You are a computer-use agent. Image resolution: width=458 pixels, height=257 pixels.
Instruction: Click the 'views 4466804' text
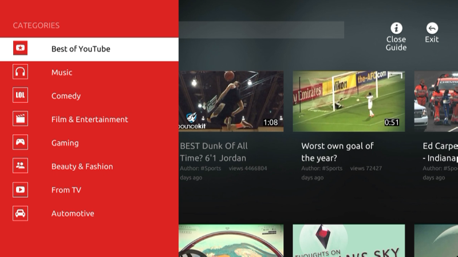pyautogui.click(x=248, y=168)
